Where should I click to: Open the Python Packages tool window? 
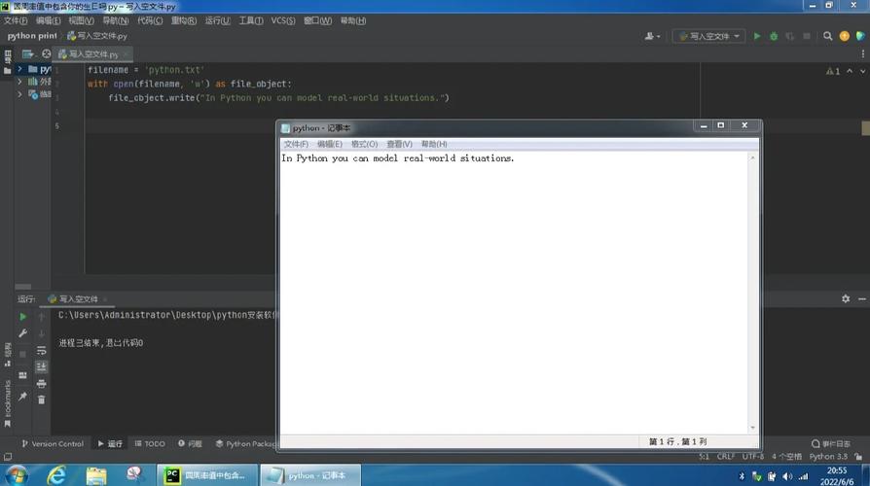(x=245, y=443)
